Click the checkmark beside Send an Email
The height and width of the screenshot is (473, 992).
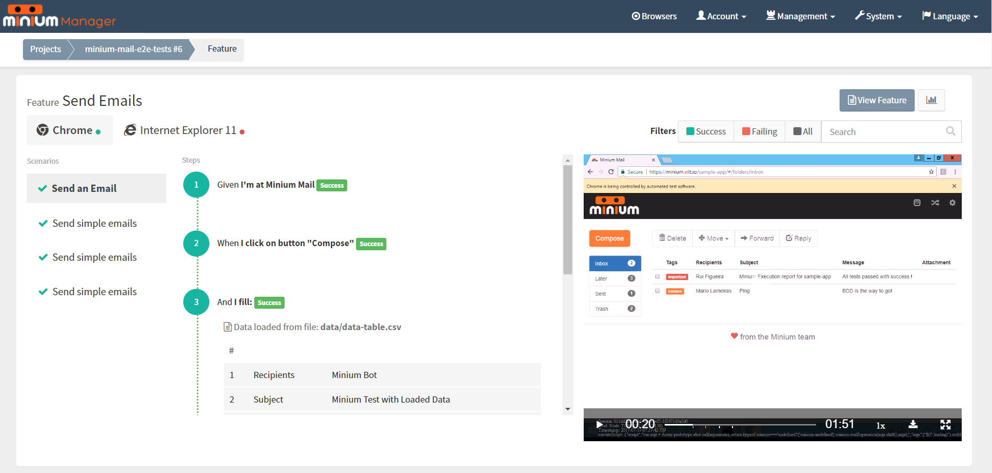[x=43, y=188]
